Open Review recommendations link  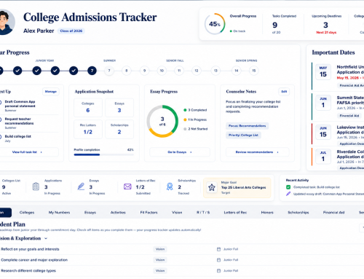click(257, 152)
